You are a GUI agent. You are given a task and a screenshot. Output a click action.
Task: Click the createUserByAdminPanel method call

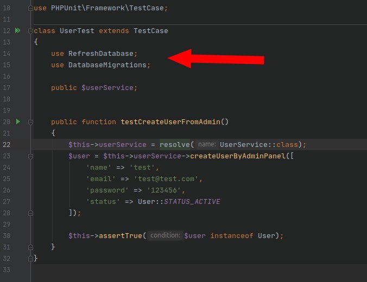point(238,156)
